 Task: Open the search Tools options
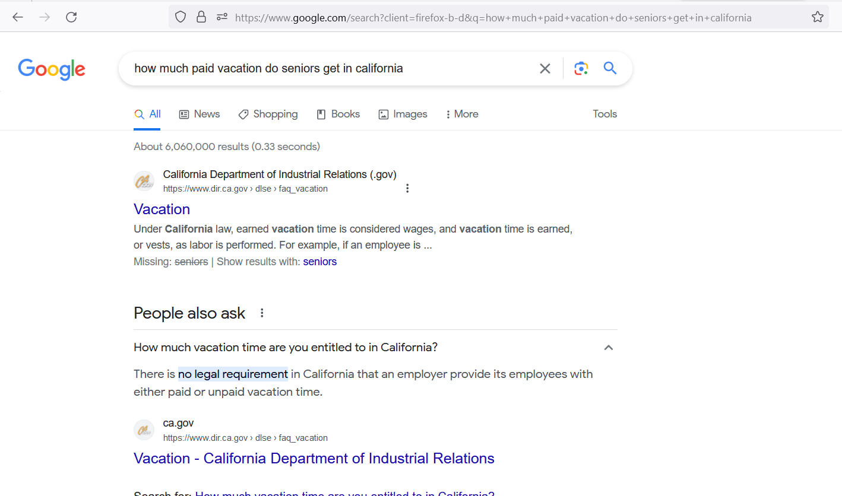coord(605,114)
